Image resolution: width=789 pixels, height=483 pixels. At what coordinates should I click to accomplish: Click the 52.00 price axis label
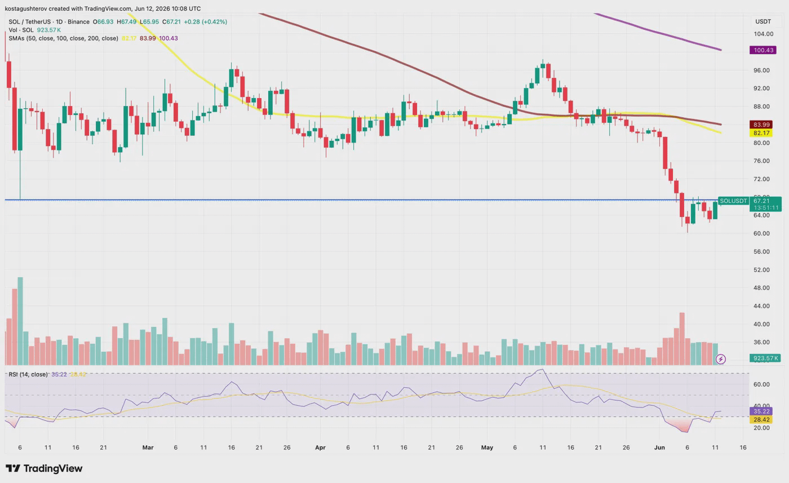pyautogui.click(x=761, y=270)
